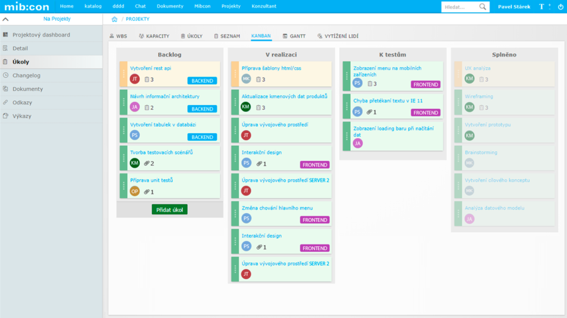Click Pavel Stárek user name

513,7
